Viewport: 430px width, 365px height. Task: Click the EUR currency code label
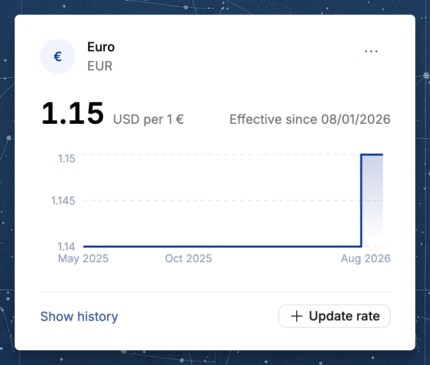pos(100,66)
